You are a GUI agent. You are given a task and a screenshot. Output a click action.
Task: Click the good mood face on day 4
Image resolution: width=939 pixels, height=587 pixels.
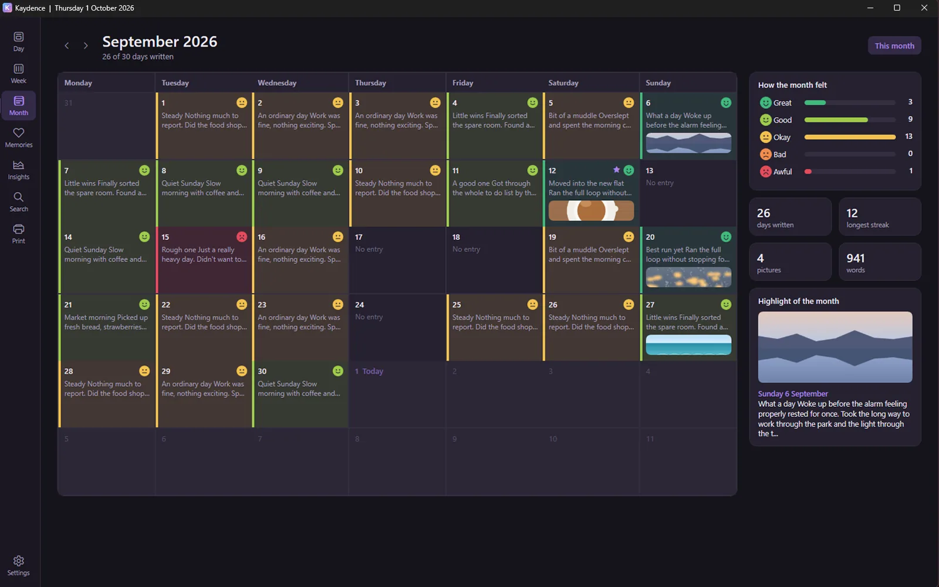click(x=532, y=103)
